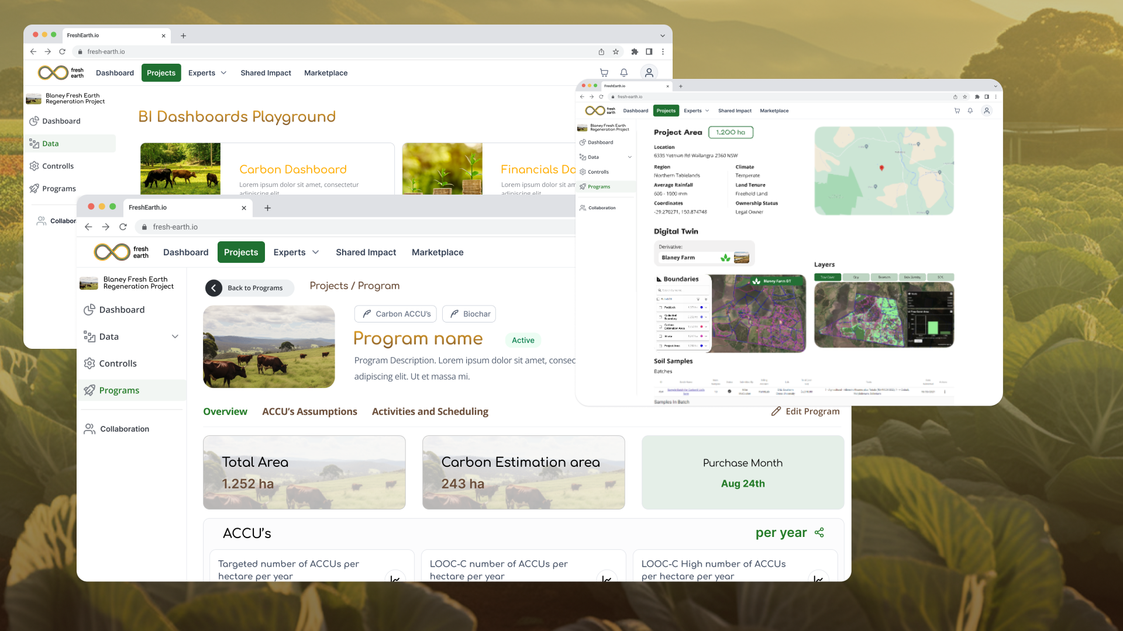Click the share icon beside 'per year'
The image size is (1123, 631).
(819, 532)
